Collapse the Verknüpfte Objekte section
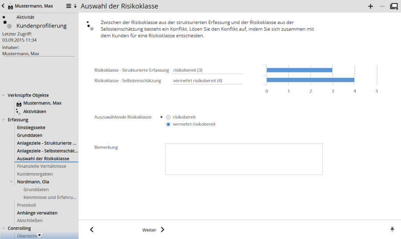 pyautogui.click(x=4, y=95)
